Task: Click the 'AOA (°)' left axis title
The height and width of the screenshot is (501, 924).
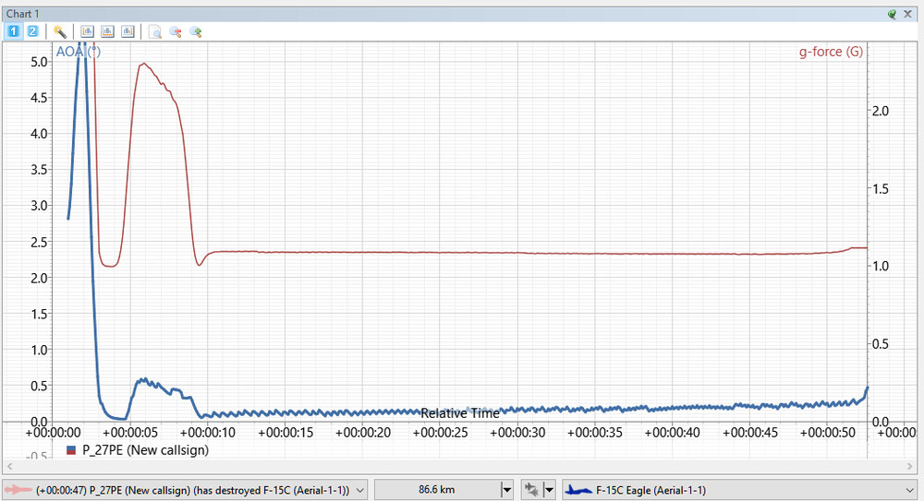Action: coord(79,52)
